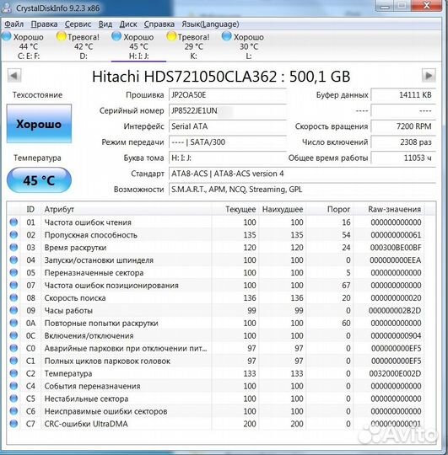Click the 45 °C temperature button

click(x=39, y=180)
